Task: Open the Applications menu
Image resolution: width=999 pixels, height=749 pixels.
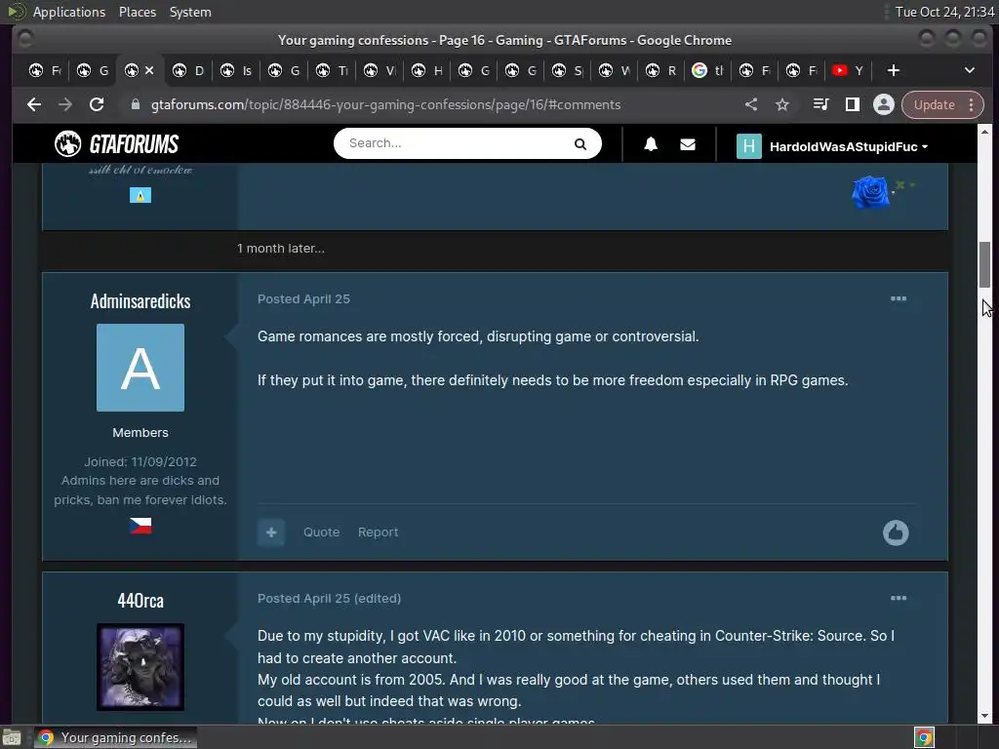Action: pyautogui.click(x=69, y=12)
